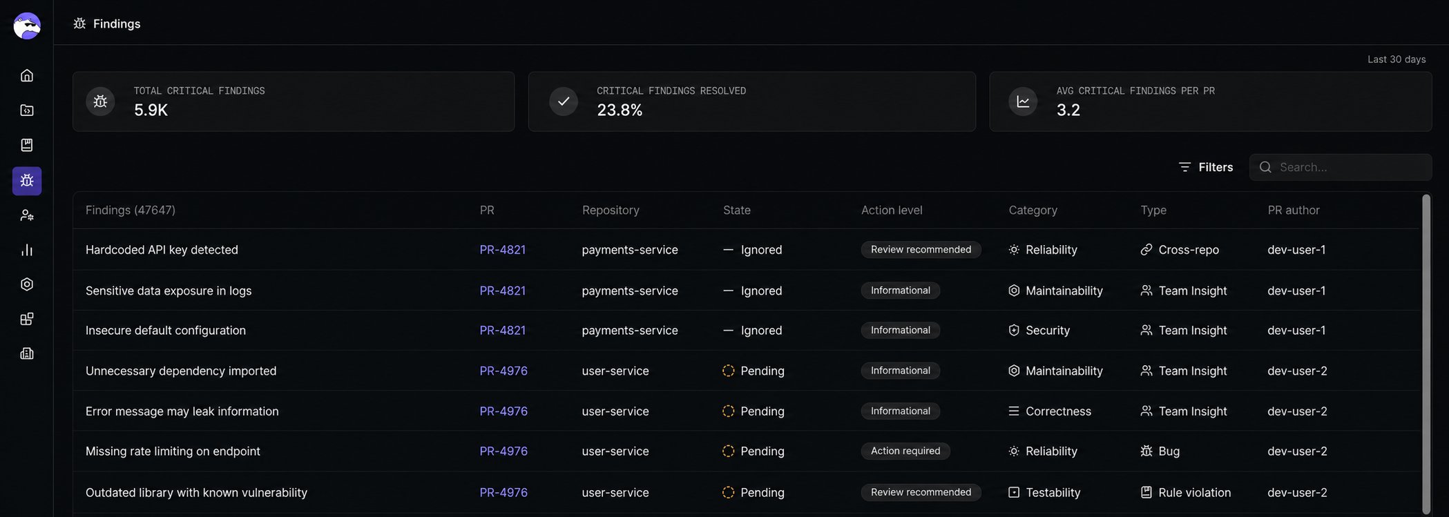The width and height of the screenshot is (1449, 517).
Task: Click Action required badge in rate limiting row
Action: tap(905, 451)
